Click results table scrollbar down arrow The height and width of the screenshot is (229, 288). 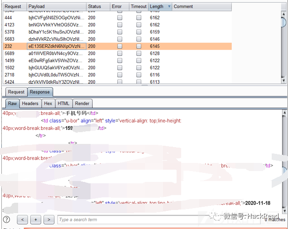[x=284, y=81]
